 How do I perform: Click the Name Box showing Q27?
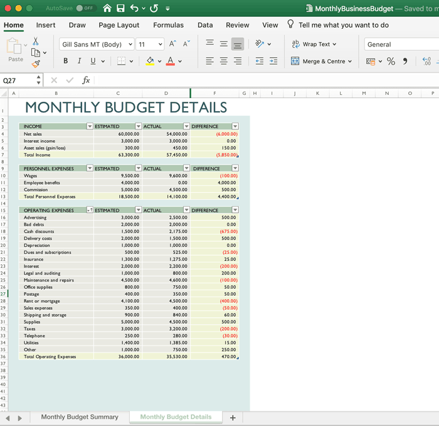tap(18, 80)
